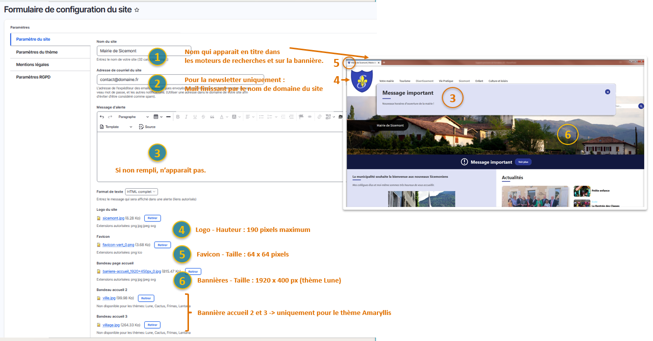Image resolution: width=653 pixels, height=341 pixels.
Task: Toggle bold formatting in the alert editor
Action: (178, 117)
